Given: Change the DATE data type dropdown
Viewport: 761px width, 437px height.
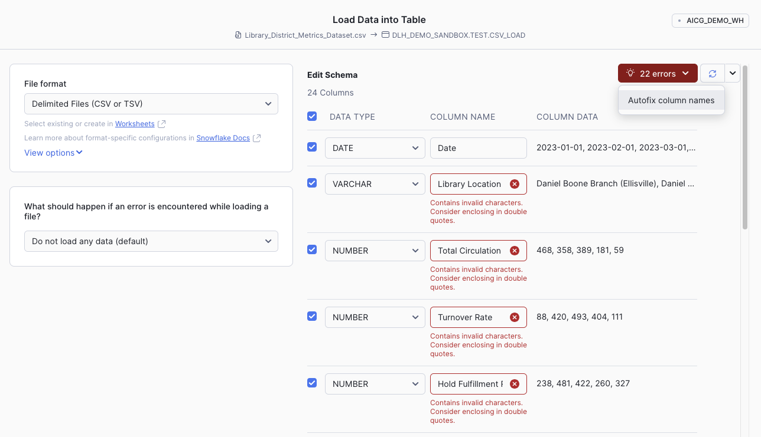Looking at the screenshot, I should (x=375, y=148).
